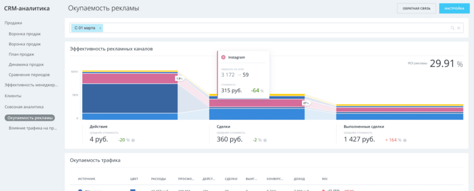Expand Сквозная аналитика in sidebar
The width and height of the screenshot is (474, 191).
pos(24,107)
